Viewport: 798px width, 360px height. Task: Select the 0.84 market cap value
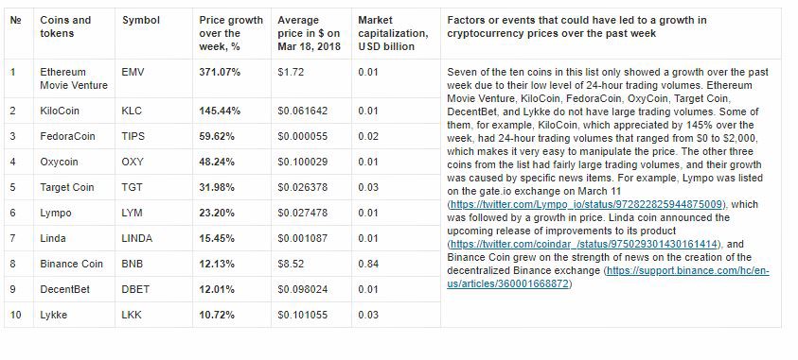[x=368, y=264]
